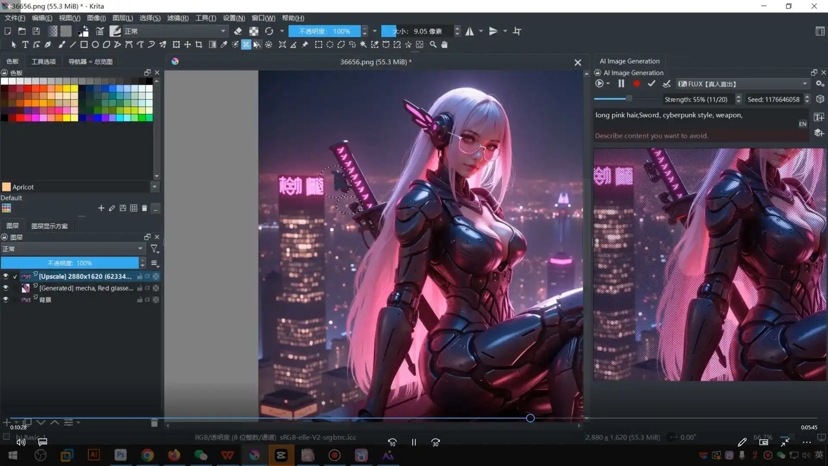Pause the AI image generation
Screen dimensions: 828x466
click(621, 83)
